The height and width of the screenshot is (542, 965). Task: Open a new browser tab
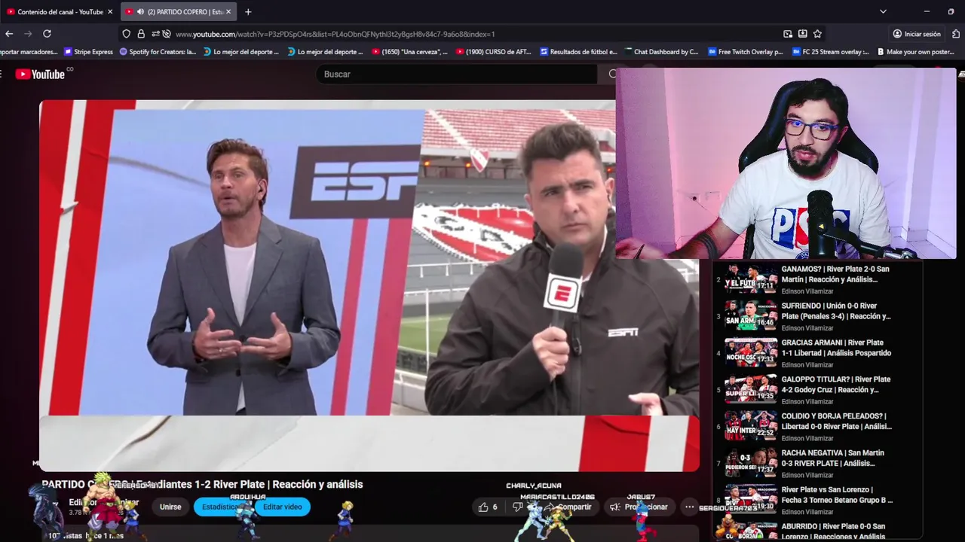248,12
